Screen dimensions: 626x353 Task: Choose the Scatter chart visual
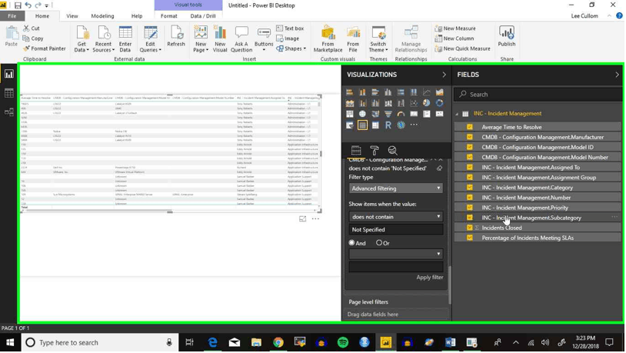(414, 103)
